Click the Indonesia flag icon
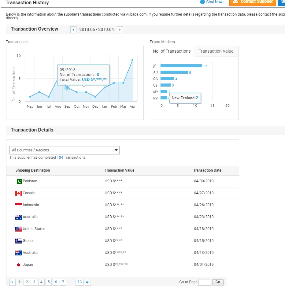The height and width of the screenshot is (286, 285). (x=19, y=205)
